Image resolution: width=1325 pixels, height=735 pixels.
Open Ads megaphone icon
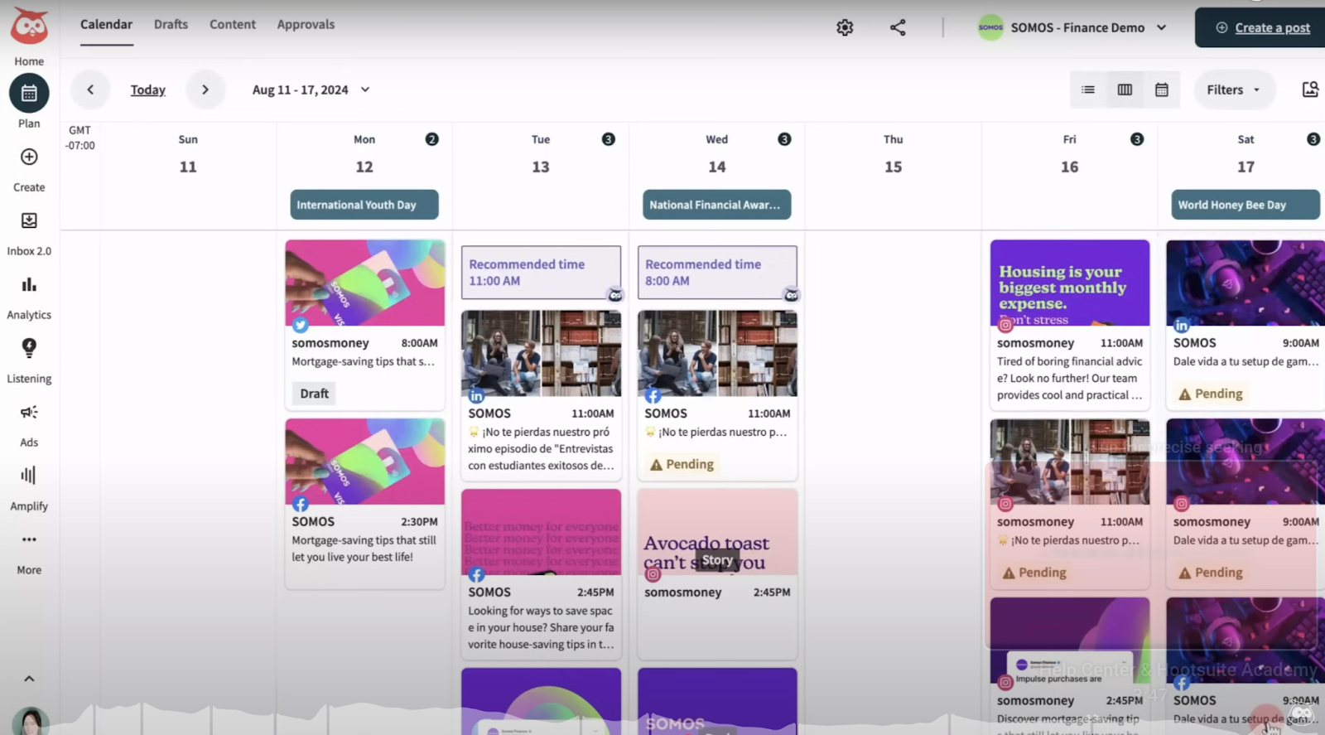click(x=29, y=412)
